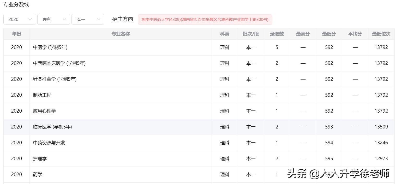Click the 最低位次 column header
Viewport: 395px width, 184px height.
[381, 34]
